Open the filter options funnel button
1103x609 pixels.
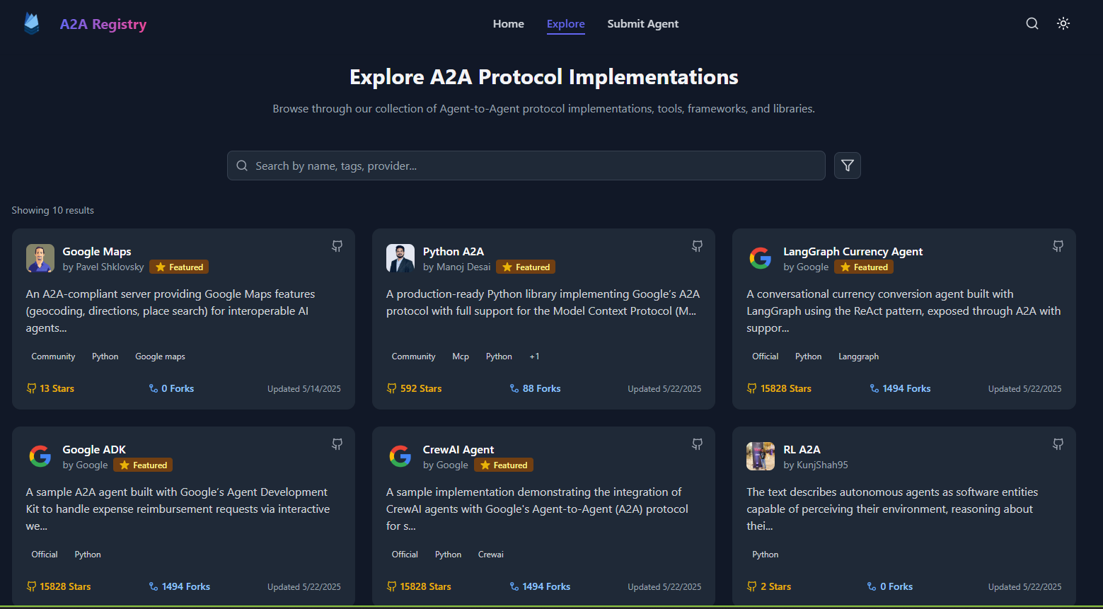click(847, 166)
